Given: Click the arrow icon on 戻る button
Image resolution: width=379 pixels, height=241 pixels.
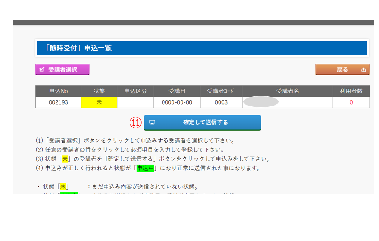Looking at the screenshot, I should pyautogui.click(x=363, y=70).
